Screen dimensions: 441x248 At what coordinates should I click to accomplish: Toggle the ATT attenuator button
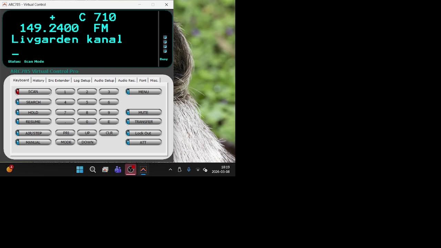(143, 142)
